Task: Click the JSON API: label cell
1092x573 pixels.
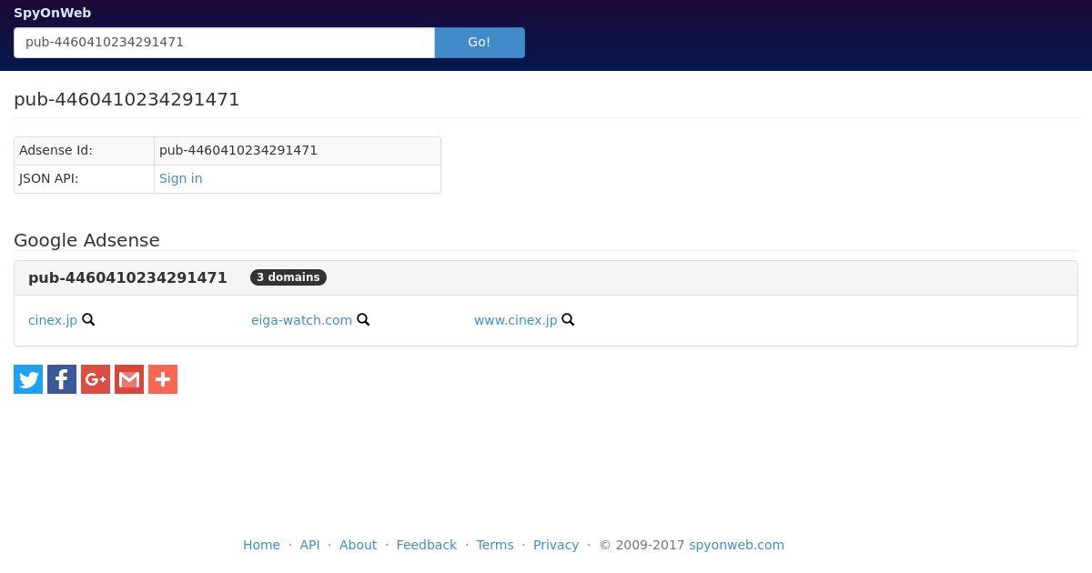Action: pos(85,179)
